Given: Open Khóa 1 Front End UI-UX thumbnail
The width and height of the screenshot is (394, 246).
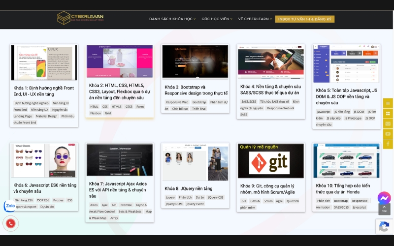Looking at the screenshot, I should pos(44,62).
